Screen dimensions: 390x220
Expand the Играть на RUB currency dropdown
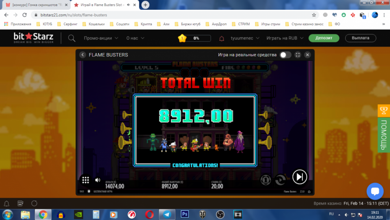[x=285, y=38]
